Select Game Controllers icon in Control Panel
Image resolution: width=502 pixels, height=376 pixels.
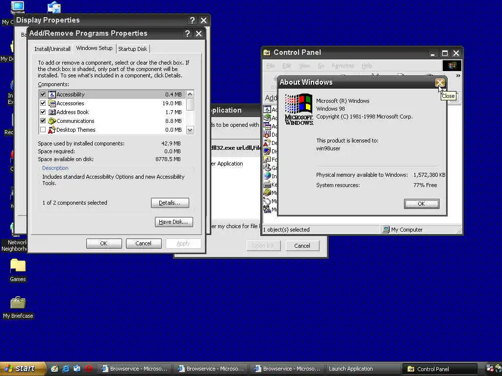tap(267, 167)
